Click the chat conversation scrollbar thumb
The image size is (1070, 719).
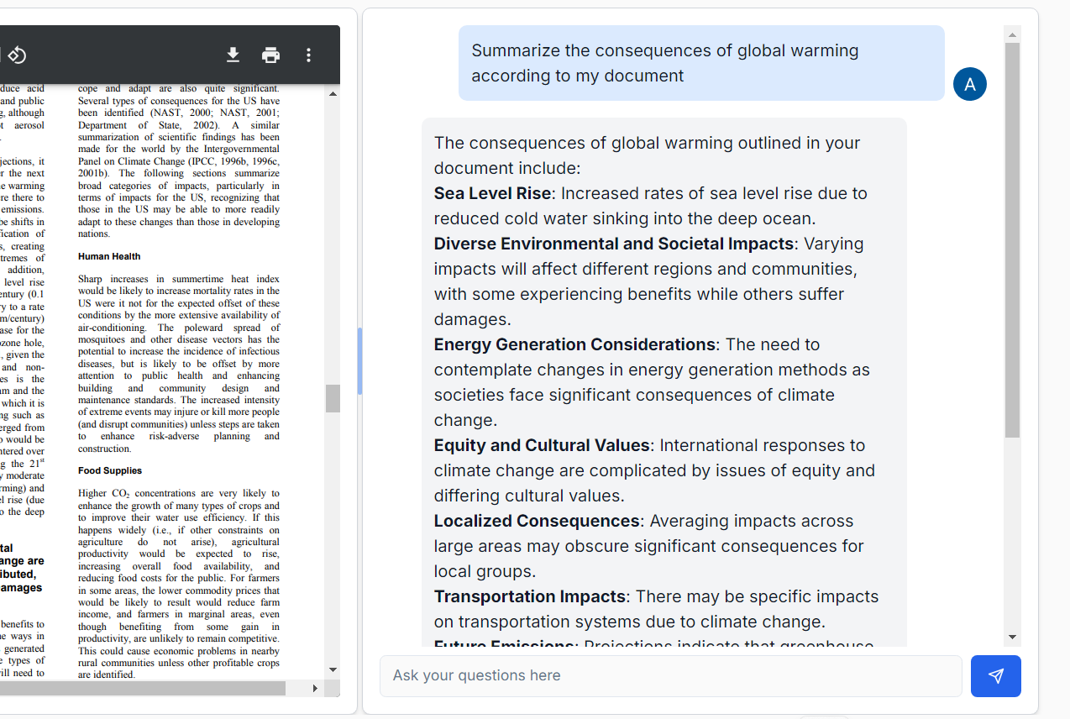click(x=1012, y=240)
